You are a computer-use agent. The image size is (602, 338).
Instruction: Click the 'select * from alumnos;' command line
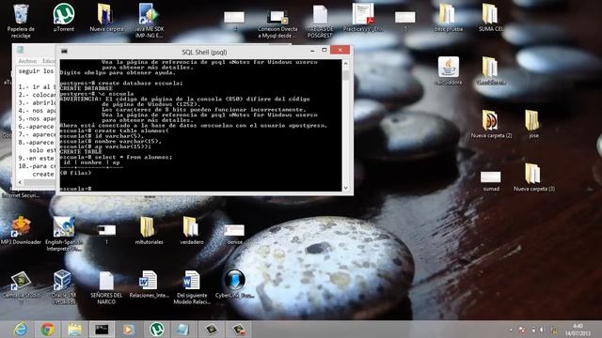pyautogui.click(x=116, y=157)
